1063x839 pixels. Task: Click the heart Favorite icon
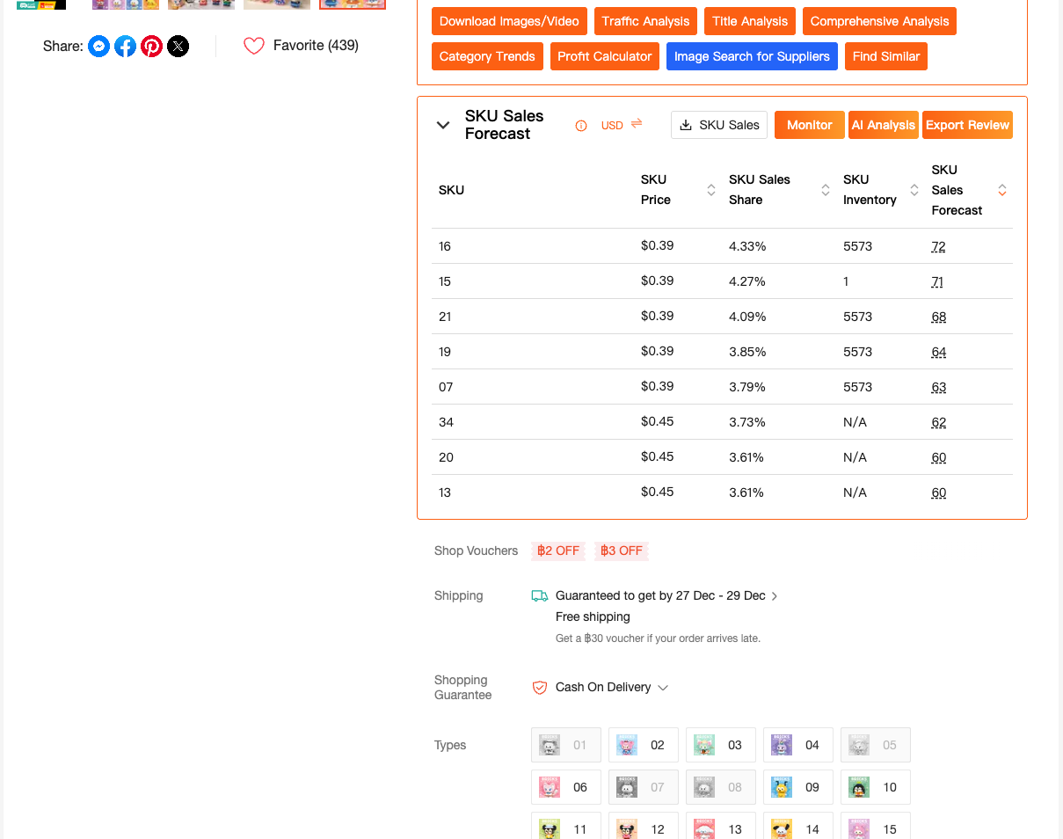(x=254, y=46)
